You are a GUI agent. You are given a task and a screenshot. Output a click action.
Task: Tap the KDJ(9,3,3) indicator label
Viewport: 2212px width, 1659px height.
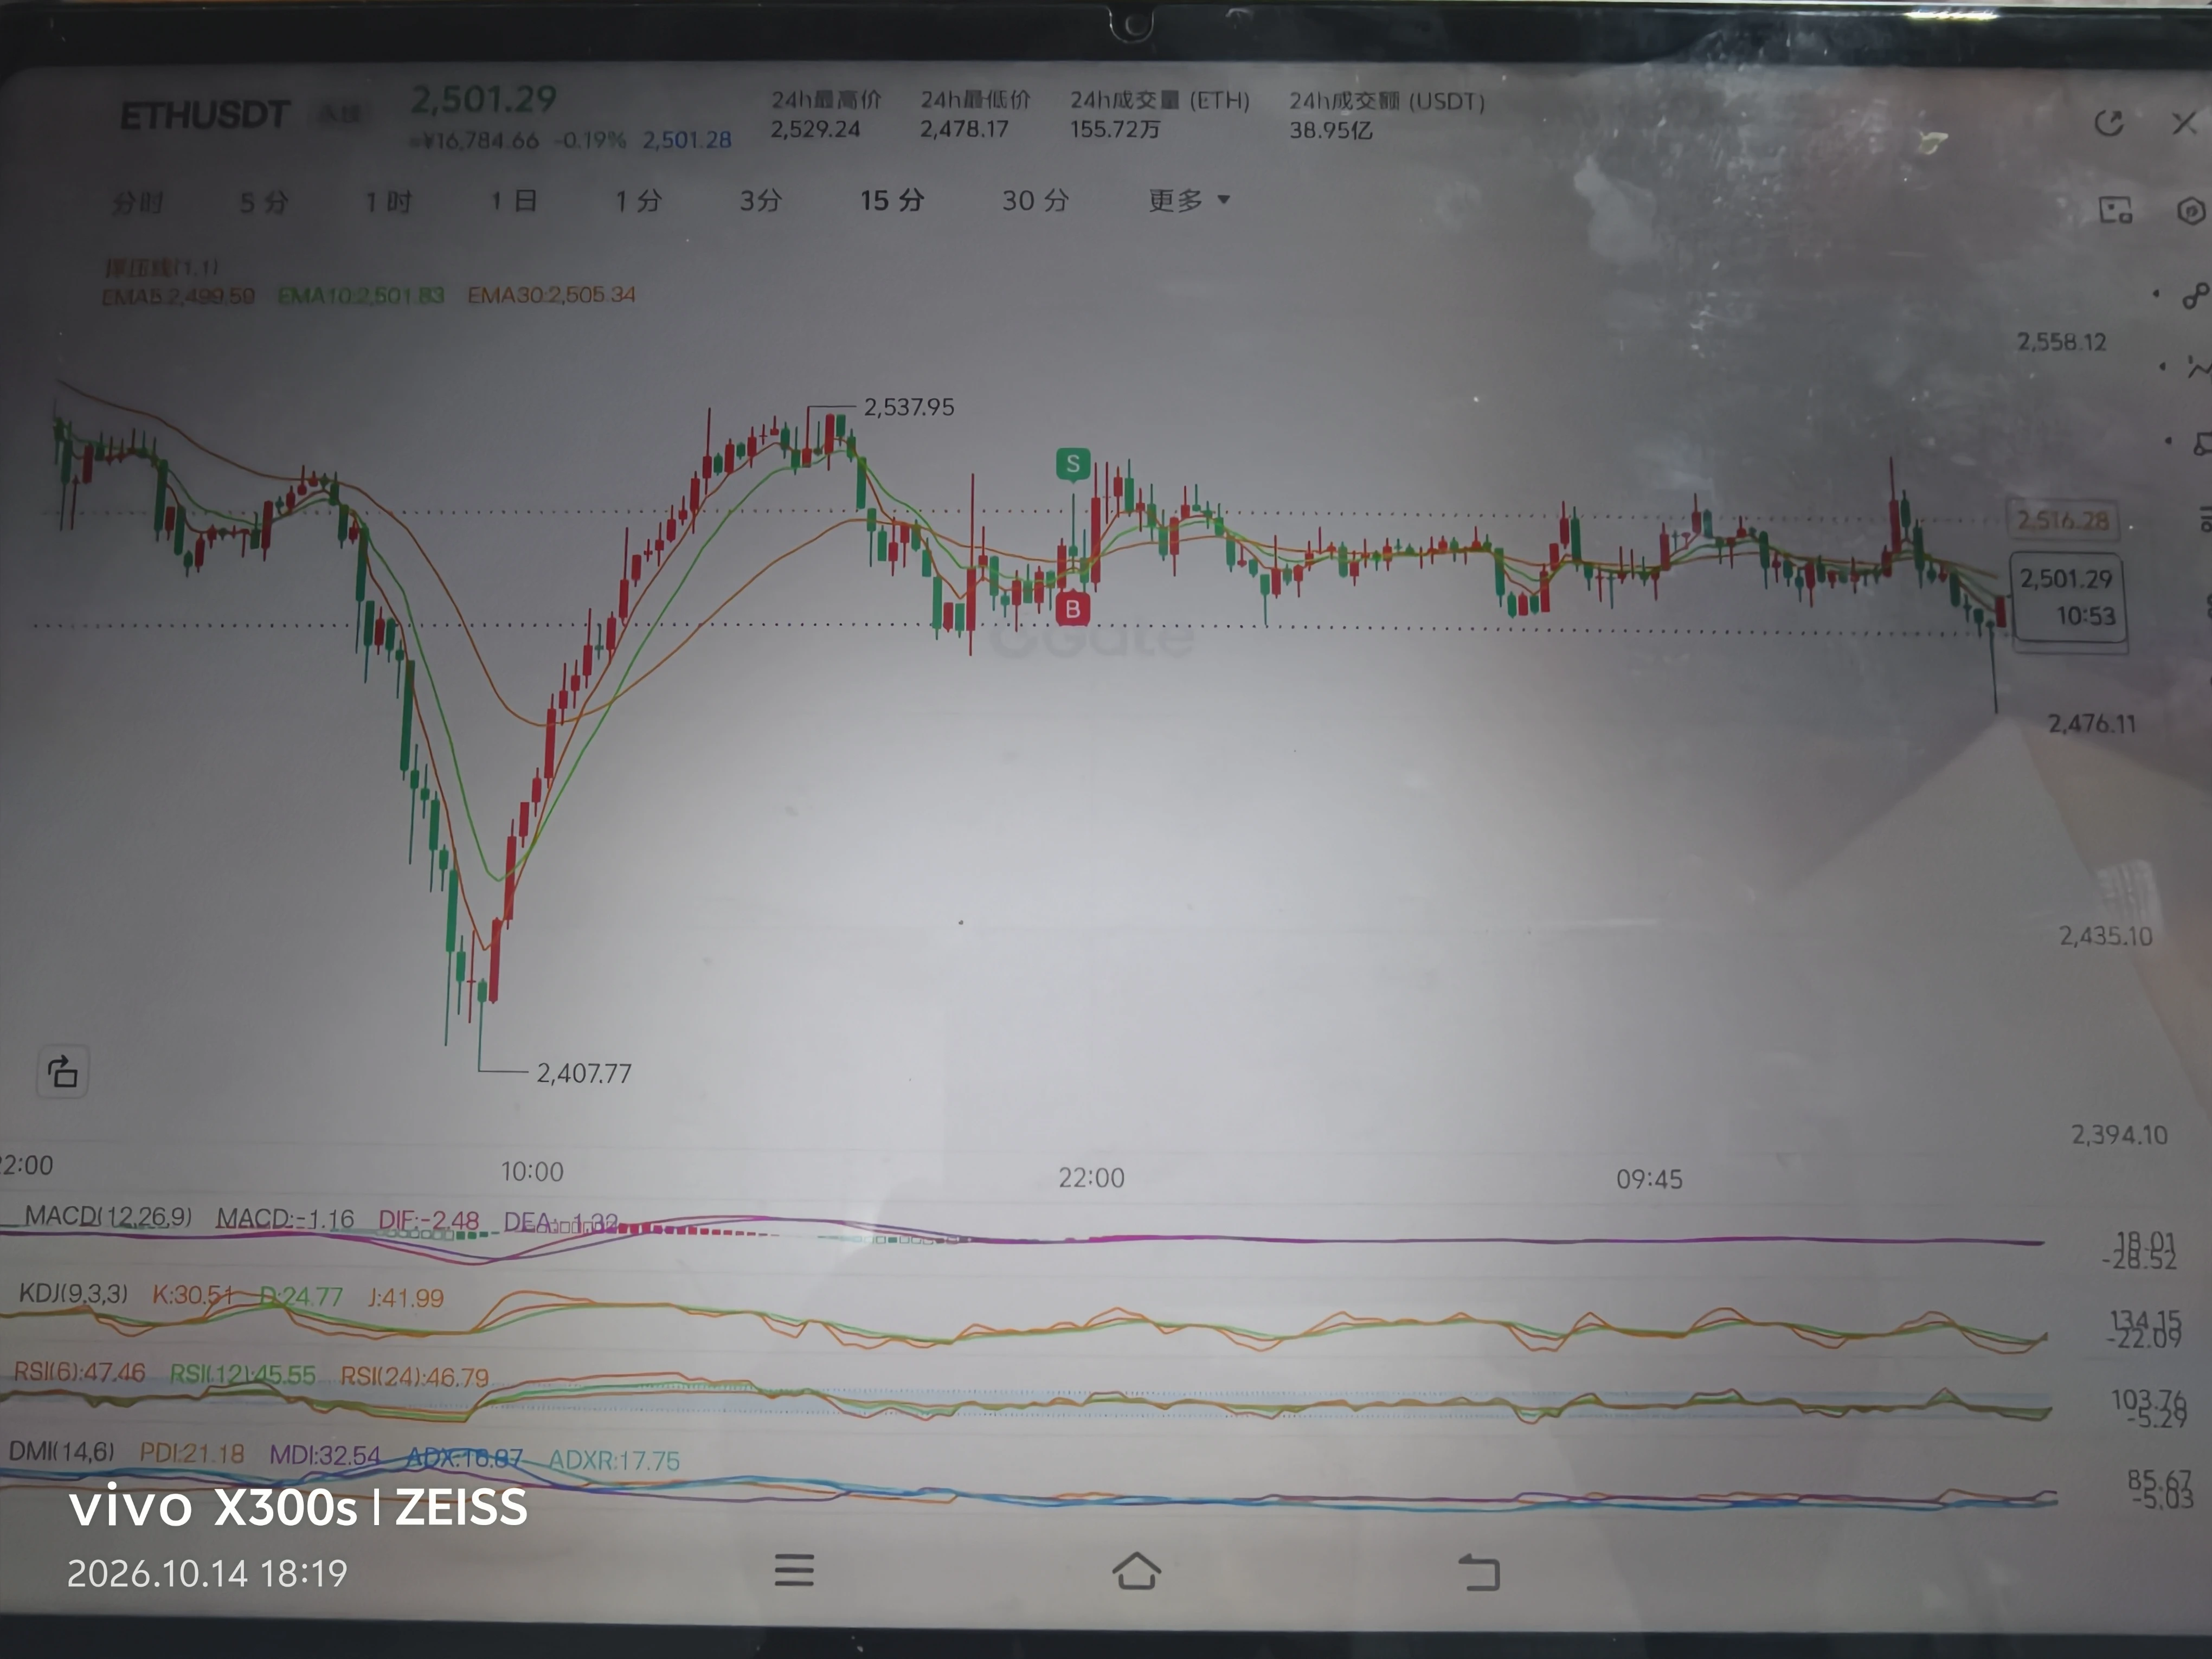tap(74, 1293)
